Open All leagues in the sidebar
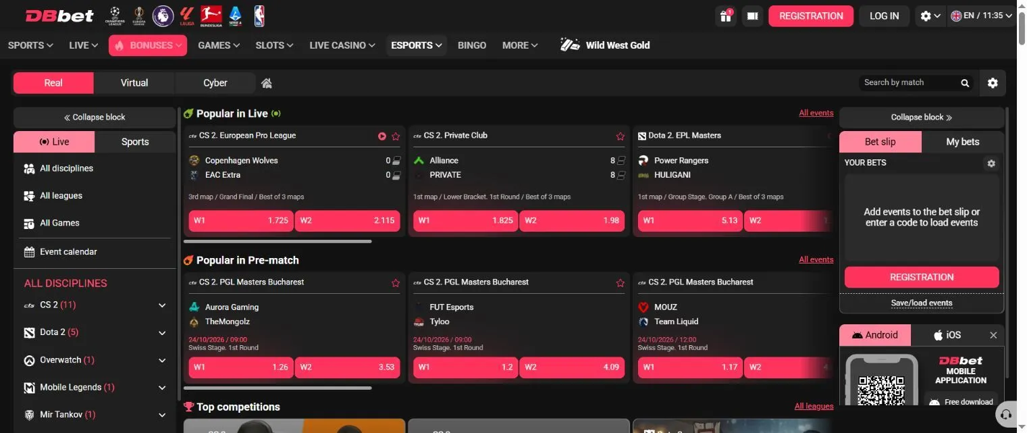 (95, 196)
